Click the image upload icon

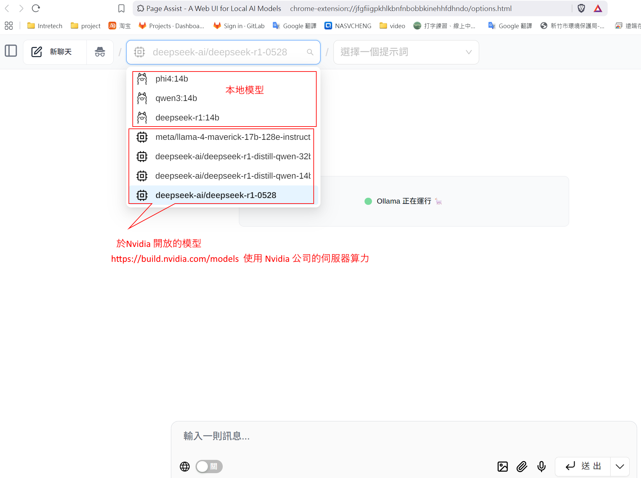502,466
